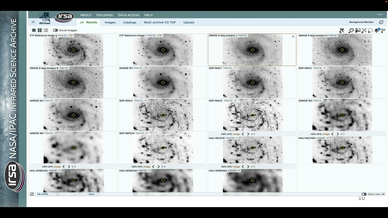Select the 2MASS 6 deg mosaics H image
This screenshot has width=388, height=218.
click(x=342, y=50)
